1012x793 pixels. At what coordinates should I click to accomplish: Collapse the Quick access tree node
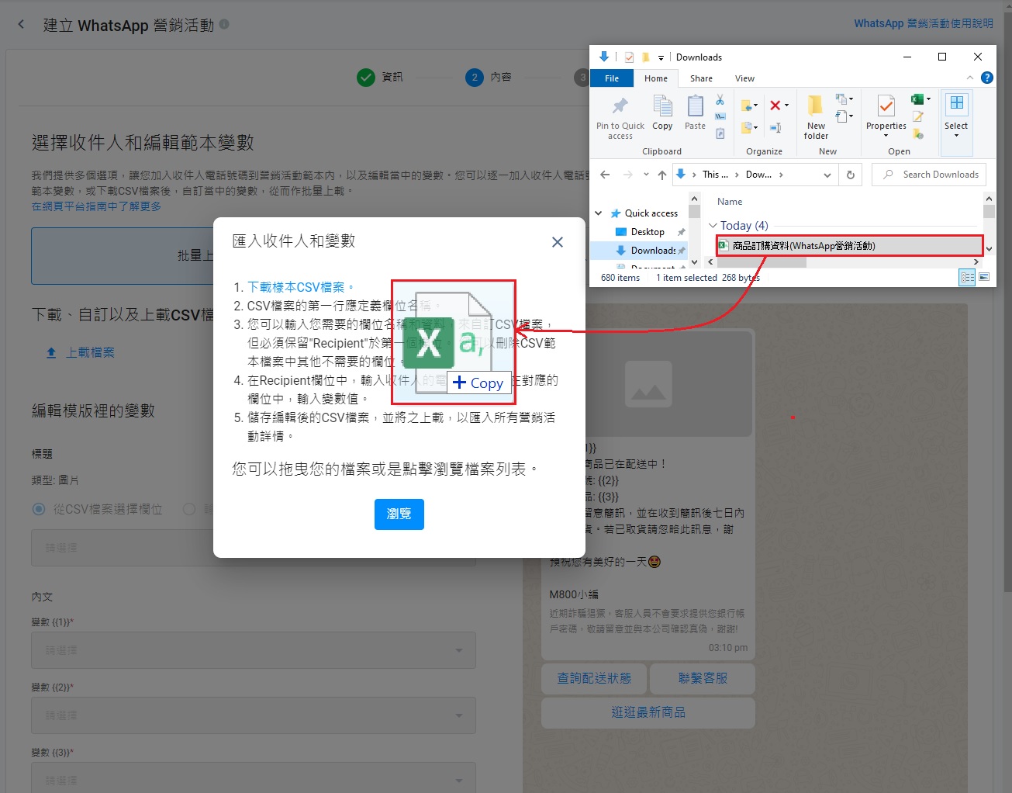point(598,213)
